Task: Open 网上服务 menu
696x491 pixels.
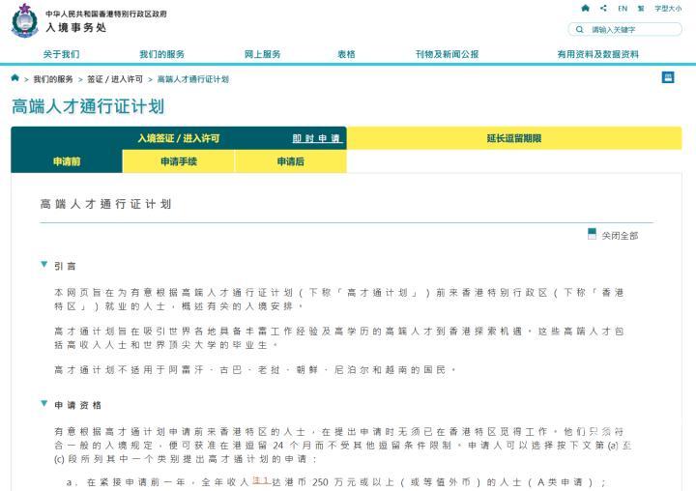Action: click(x=262, y=54)
